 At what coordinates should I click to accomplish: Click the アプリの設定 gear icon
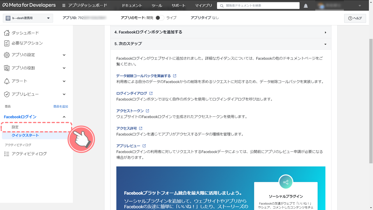[7, 55]
